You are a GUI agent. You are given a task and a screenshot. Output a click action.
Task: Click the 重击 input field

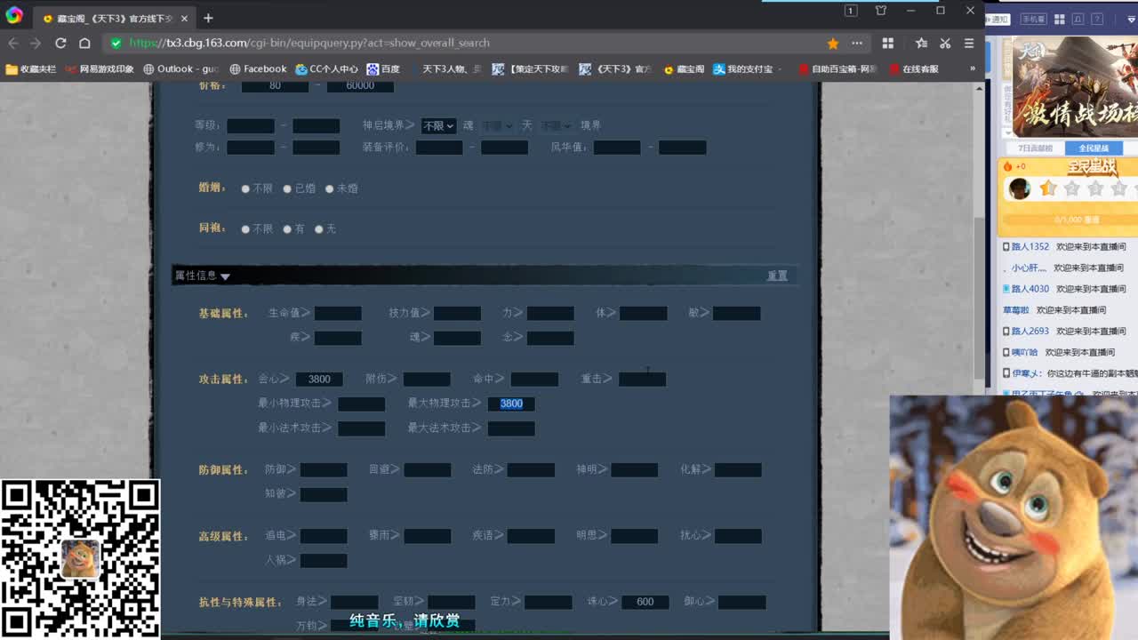pyautogui.click(x=642, y=380)
